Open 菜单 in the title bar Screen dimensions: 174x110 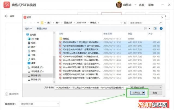click(x=151, y=5)
